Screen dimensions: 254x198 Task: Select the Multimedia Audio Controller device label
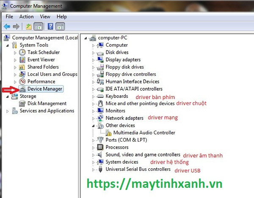(144, 133)
